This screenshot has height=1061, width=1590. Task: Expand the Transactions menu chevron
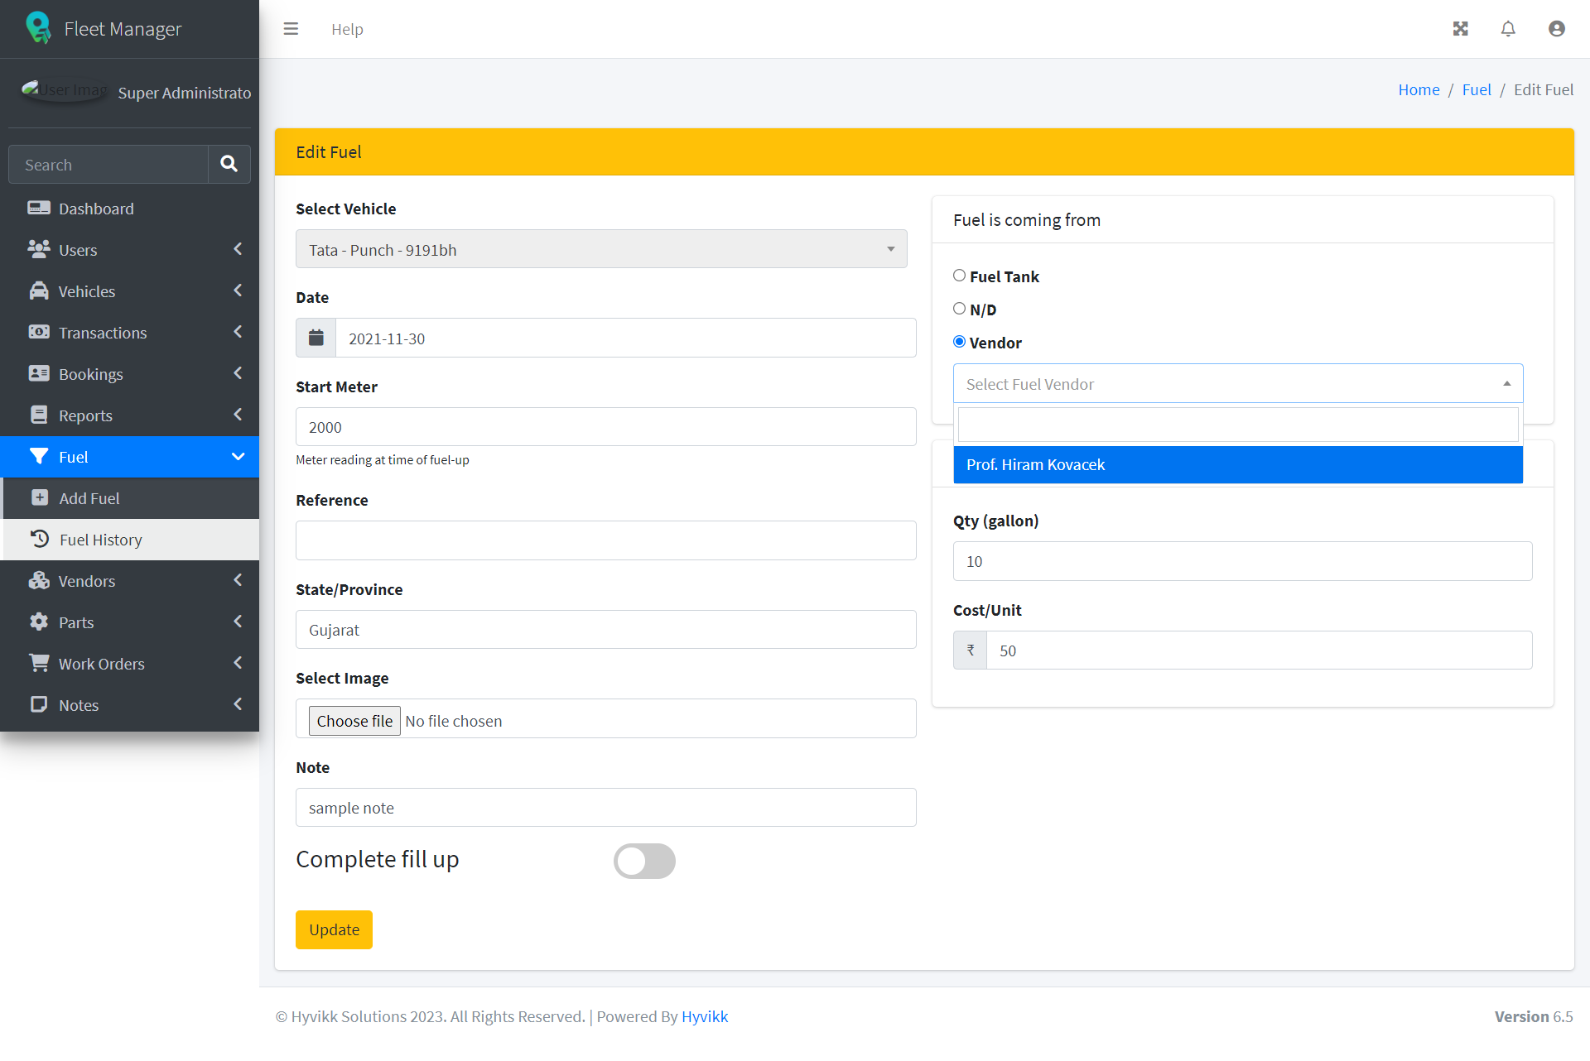click(x=238, y=332)
